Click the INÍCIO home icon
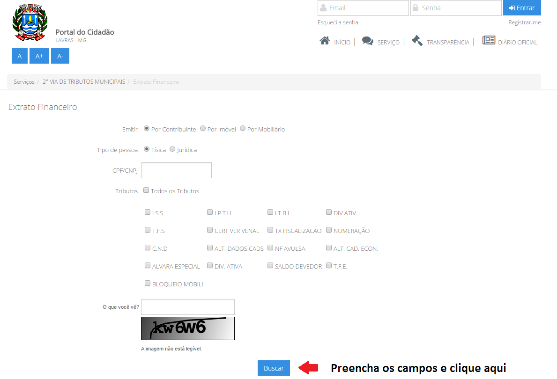This screenshot has width=557, height=379. pyautogui.click(x=325, y=41)
